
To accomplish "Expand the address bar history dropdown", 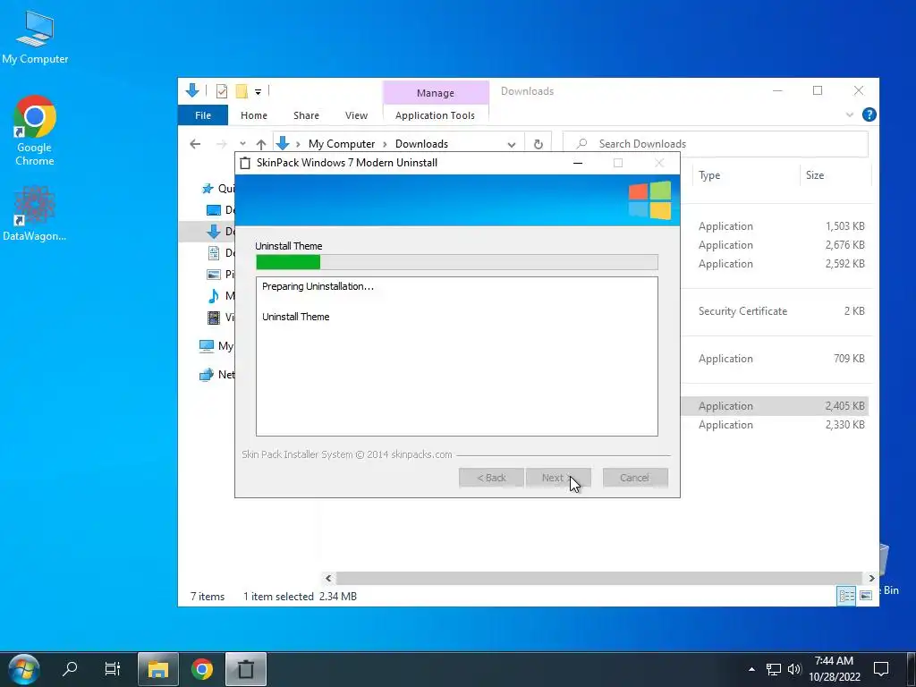I will pyautogui.click(x=511, y=144).
